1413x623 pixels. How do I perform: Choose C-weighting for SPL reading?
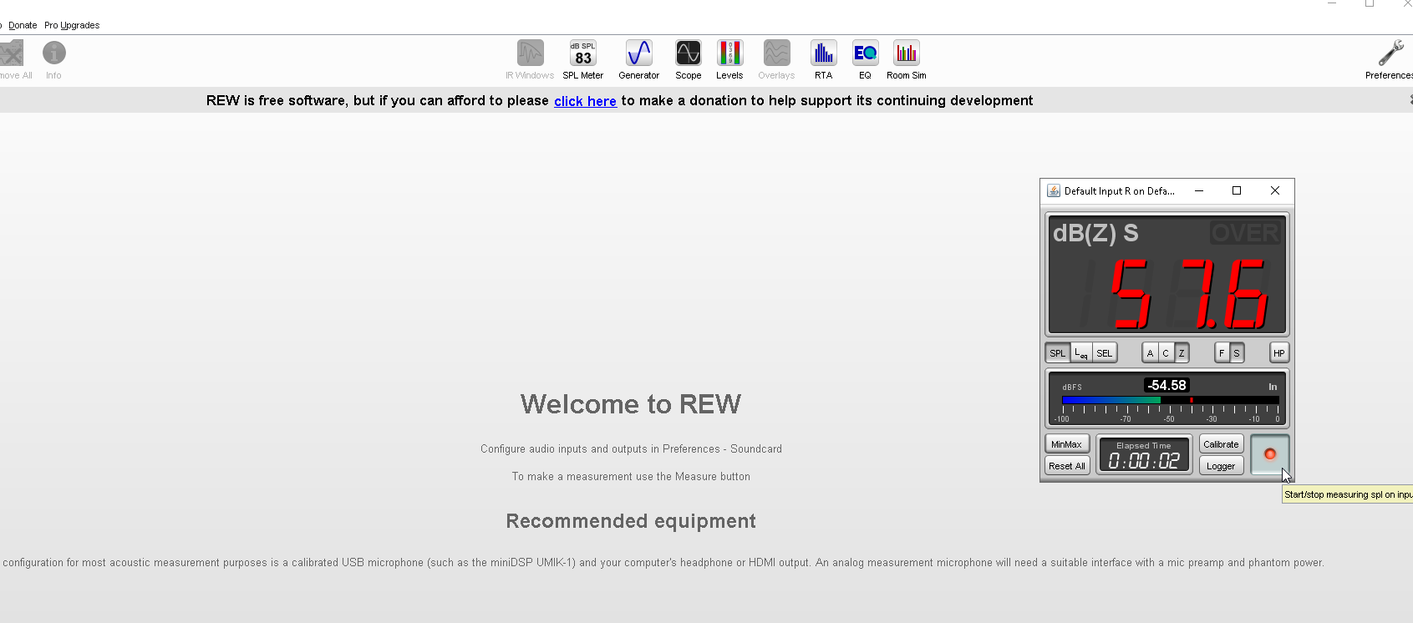[x=1166, y=353]
